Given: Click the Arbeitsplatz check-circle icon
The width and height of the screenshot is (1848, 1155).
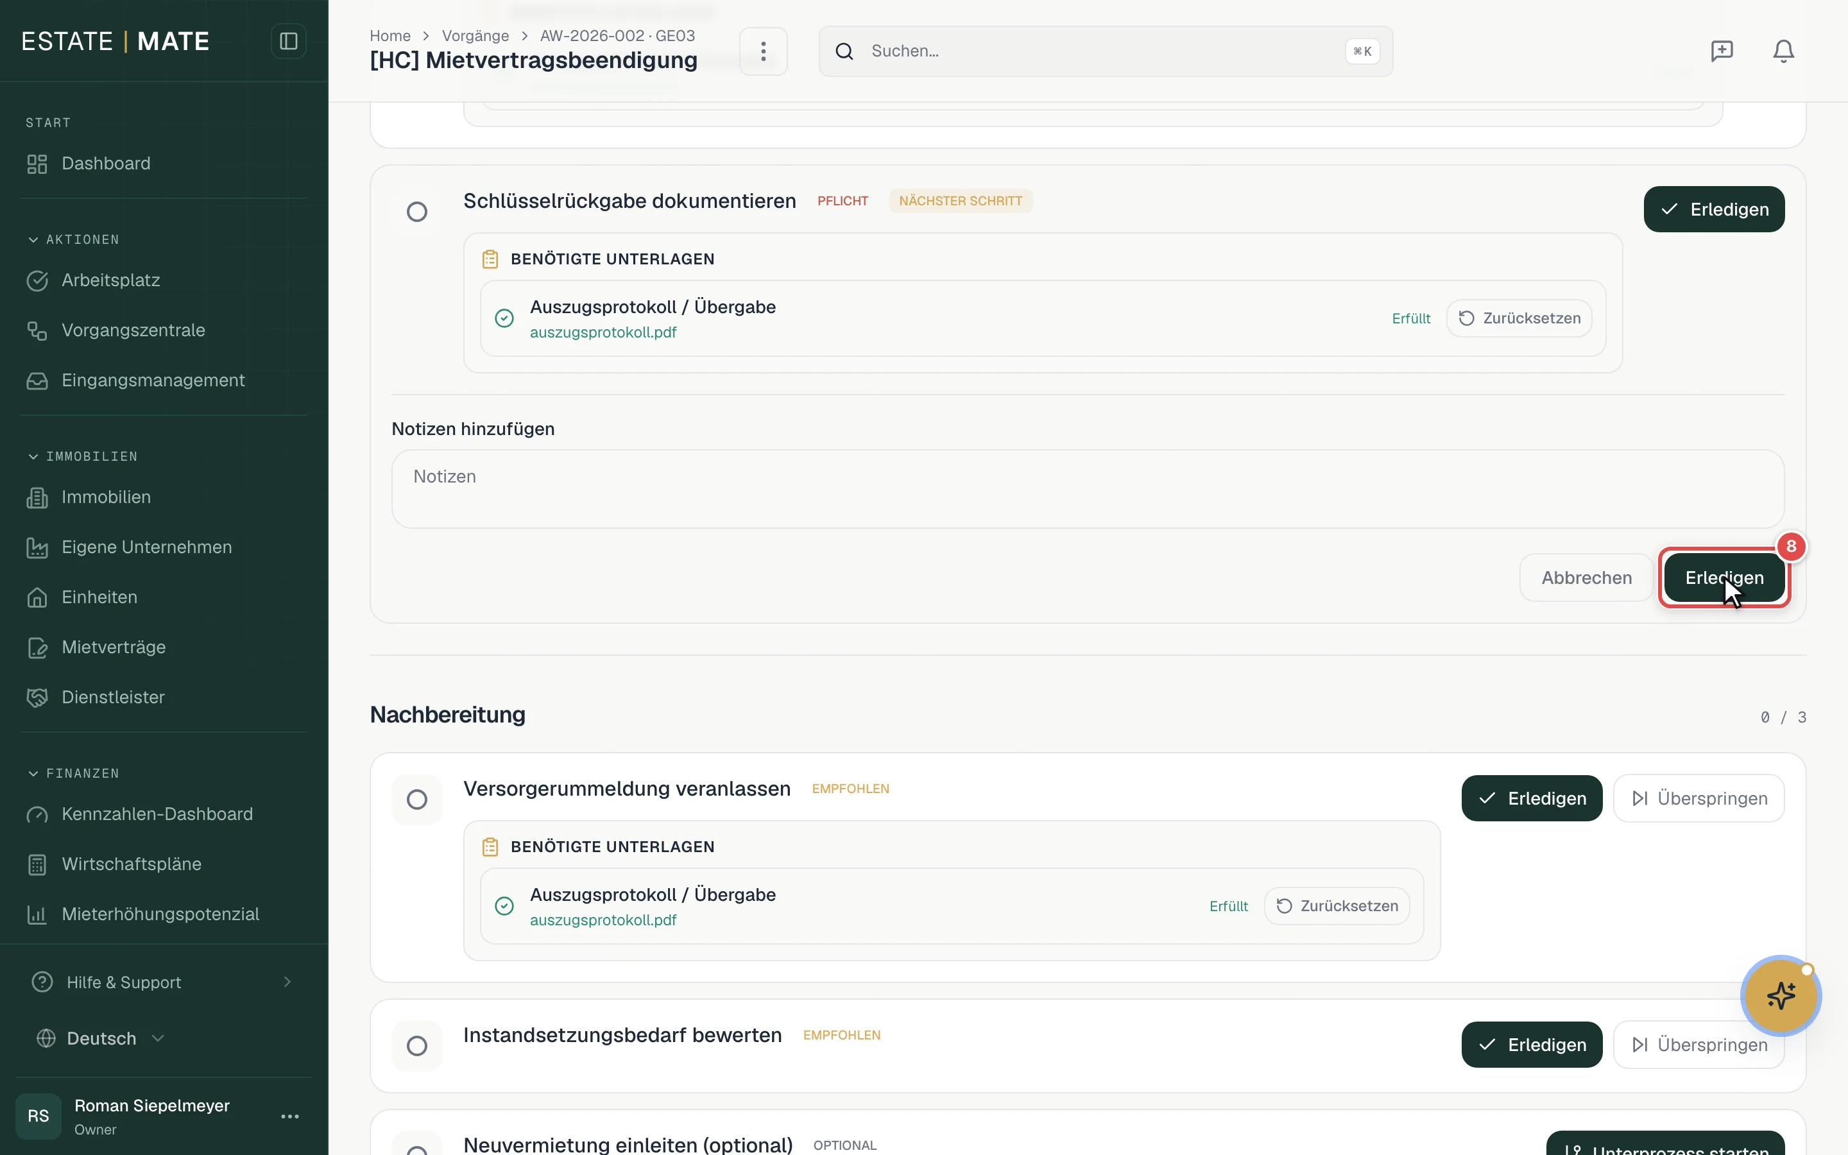Looking at the screenshot, I should click(37, 280).
